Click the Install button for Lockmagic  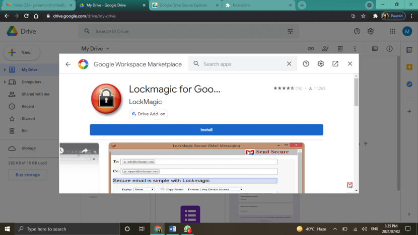pos(206,130)
